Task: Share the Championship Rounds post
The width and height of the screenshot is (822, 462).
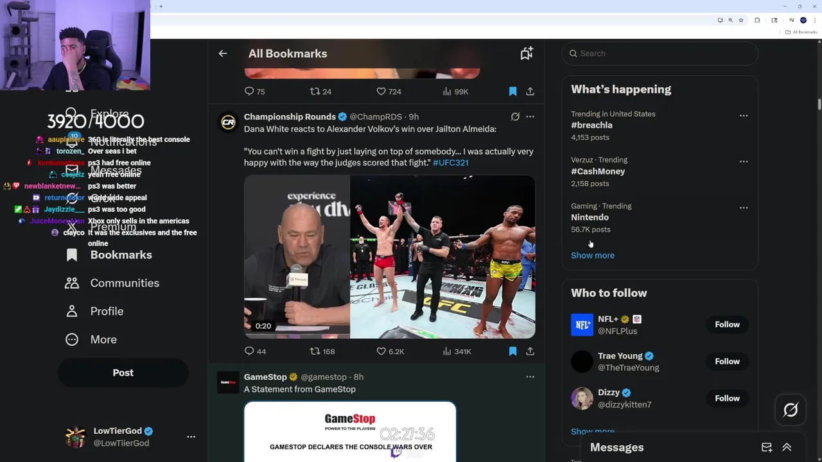Action: tap(530, 351)
